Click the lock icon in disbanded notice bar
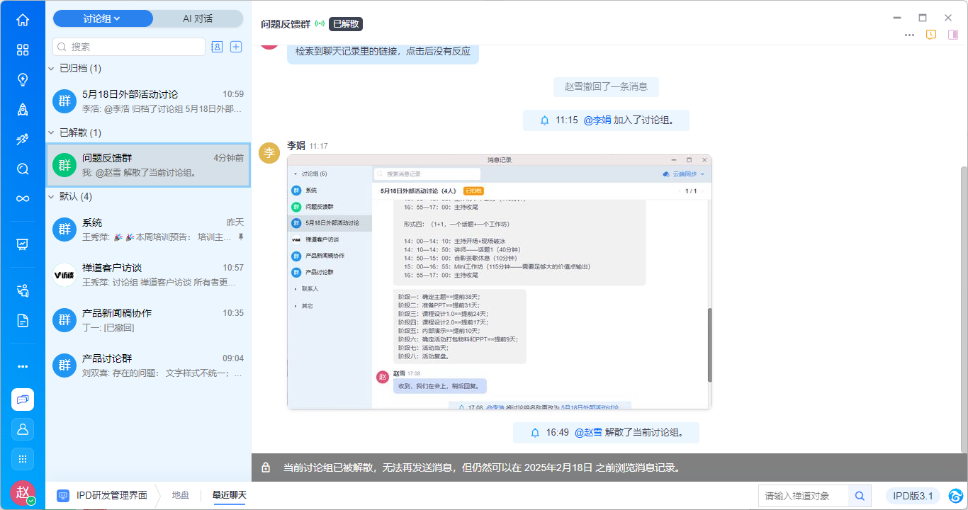This screenshot has height=510, width=968. tap(266, 467)
